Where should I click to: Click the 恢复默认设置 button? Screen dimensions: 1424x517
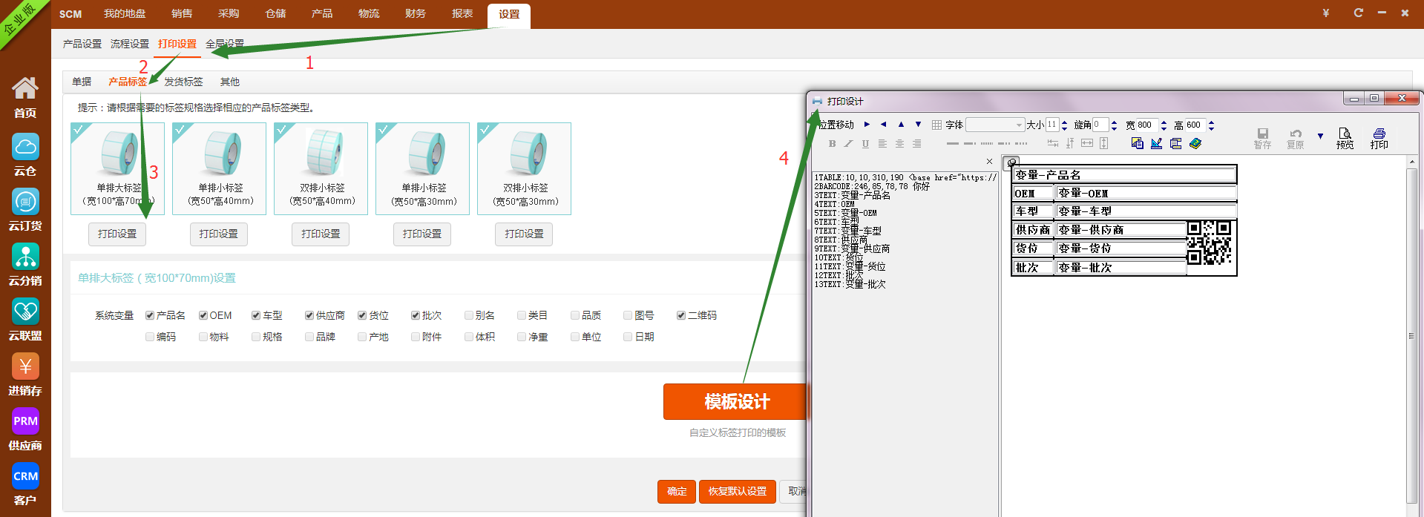click(x=737, y=491)
